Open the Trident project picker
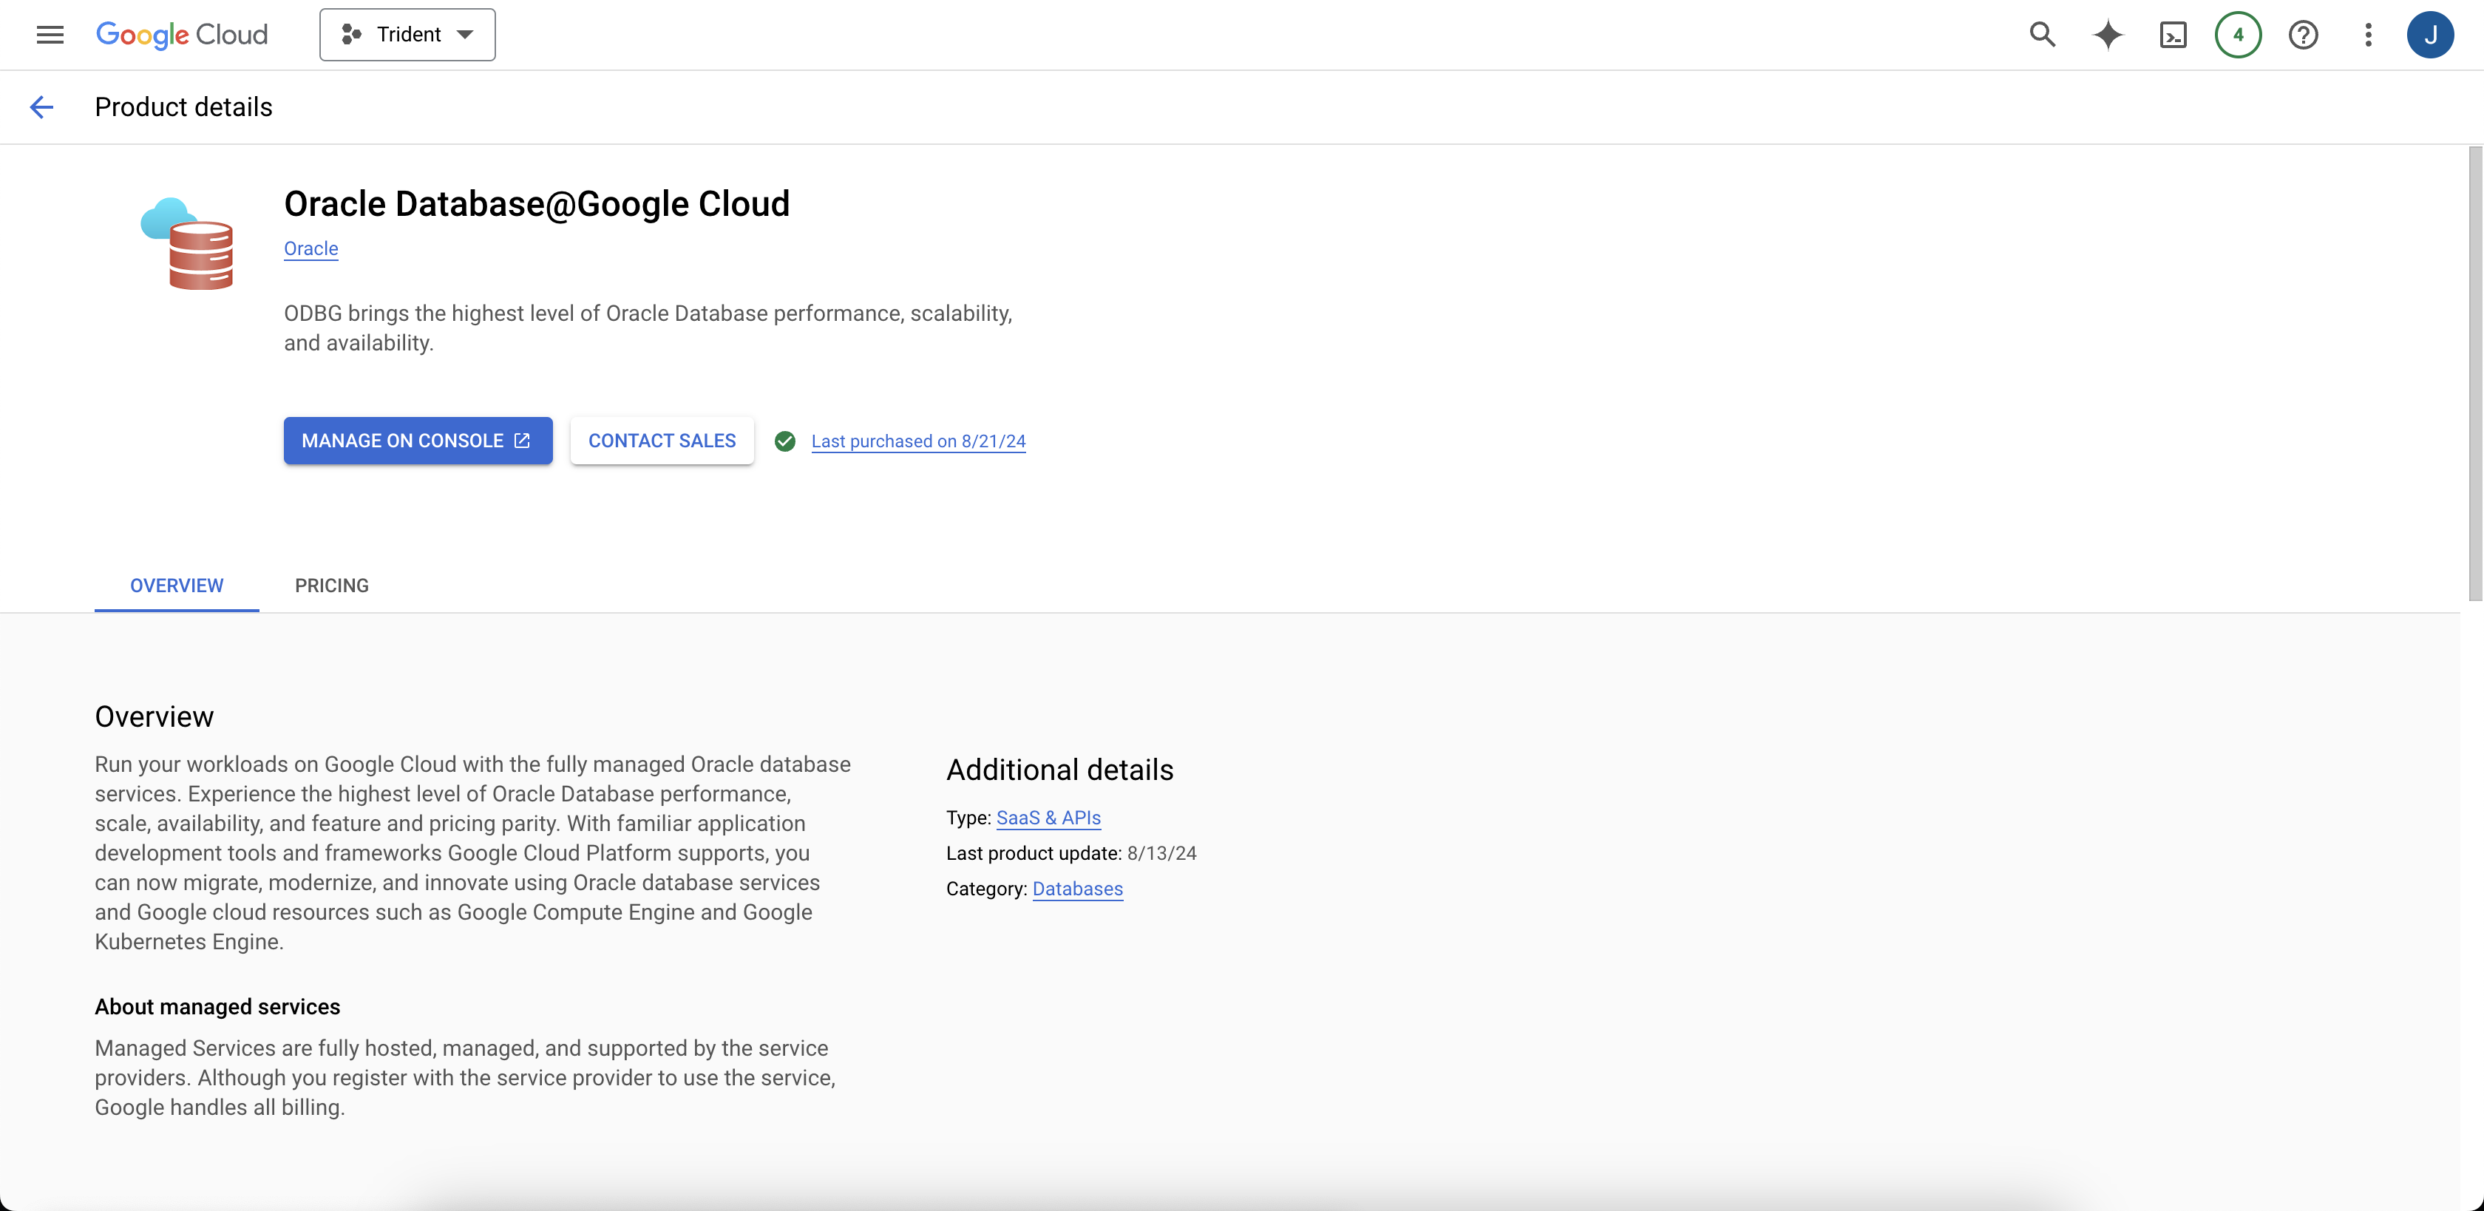The image size is (2484, 1211). pos(407,34)
